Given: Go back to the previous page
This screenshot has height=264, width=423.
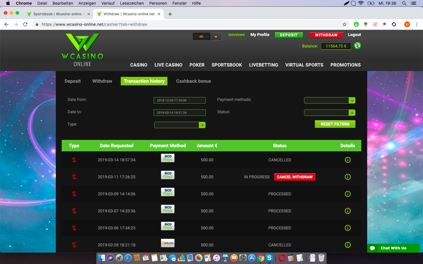Looking at the screenshot, I should point(6,24).
